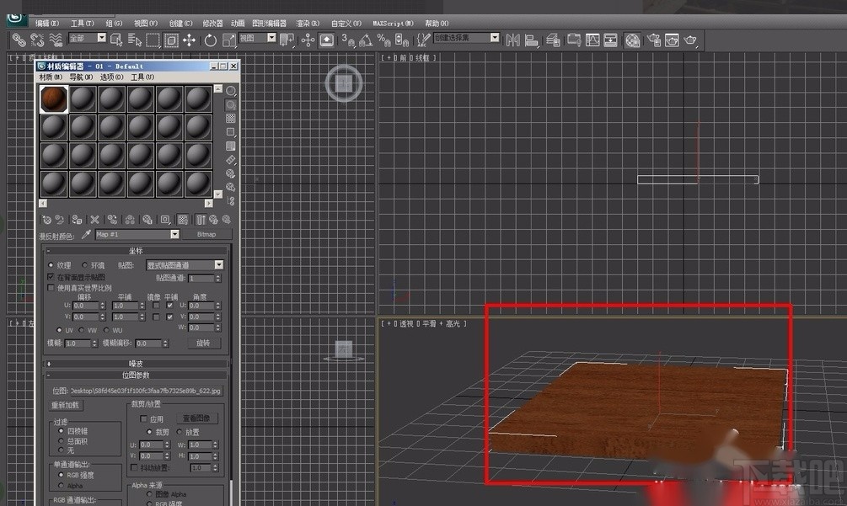Click Assign Material to Selection in Material Editor
The width and height of the screenshot is (847, 506).
point(75,220)
